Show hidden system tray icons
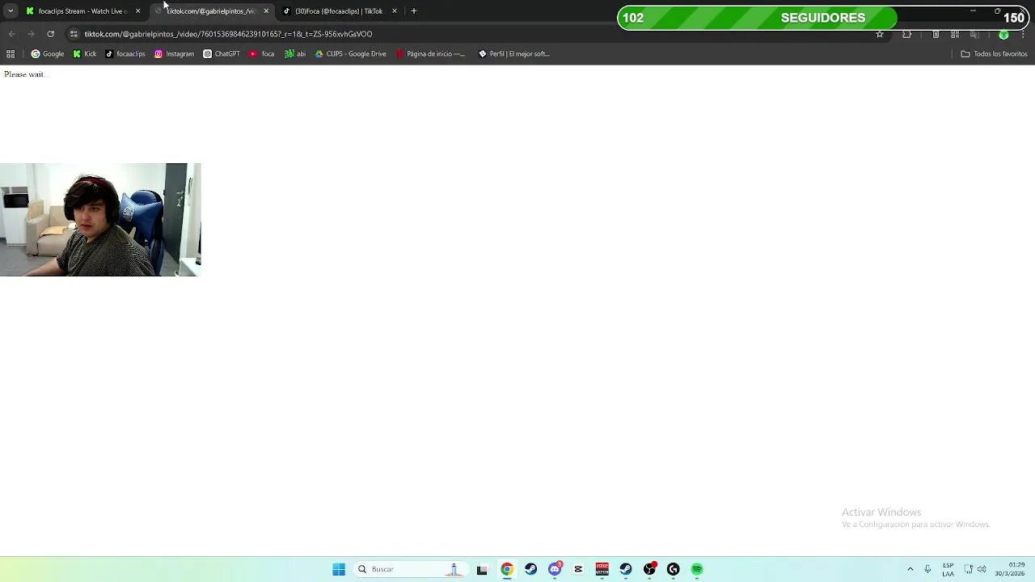The image size is (1035, 582). (x=910, y=569)
